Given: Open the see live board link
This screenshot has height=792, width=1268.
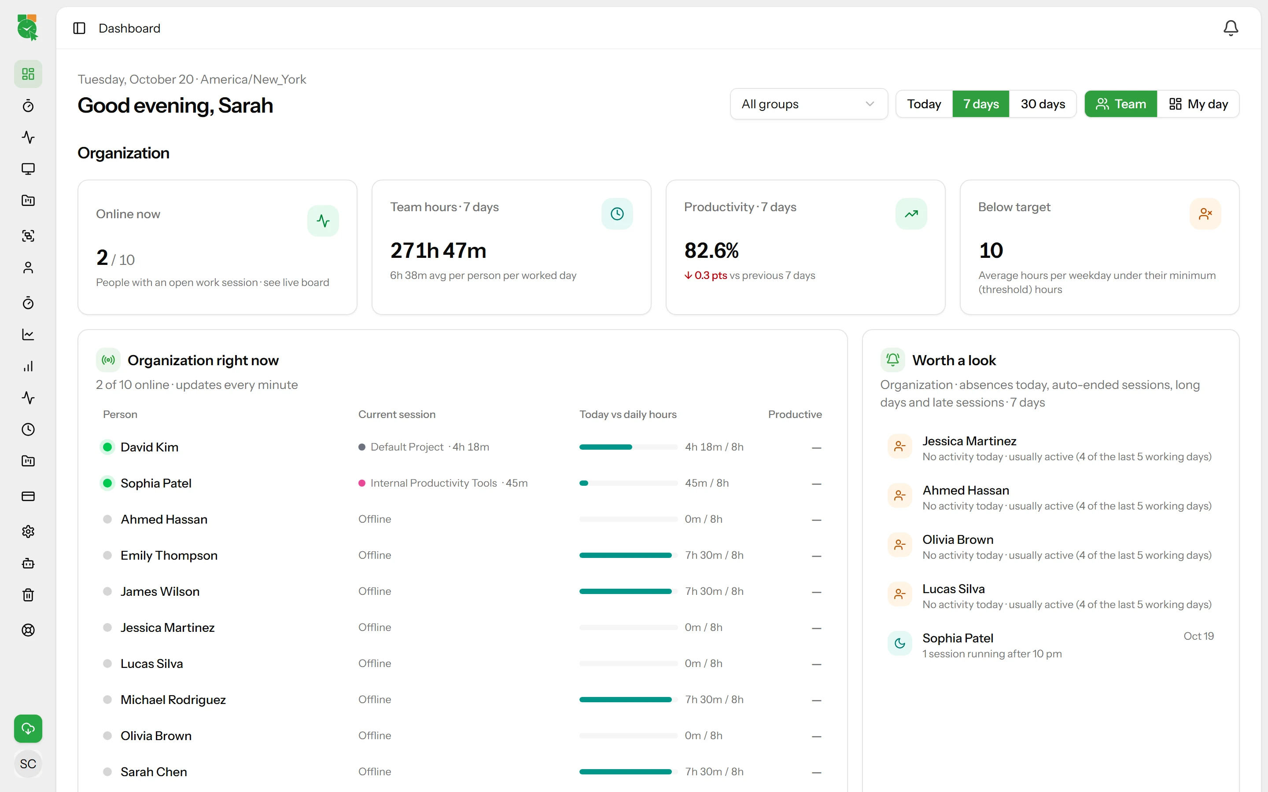Looking at the screenshot, I should click(296, 282).
